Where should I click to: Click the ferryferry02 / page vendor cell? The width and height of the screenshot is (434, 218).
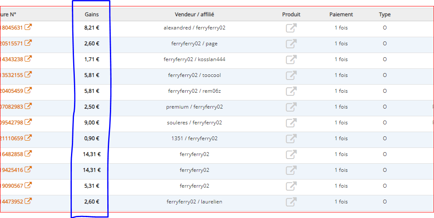194,44
